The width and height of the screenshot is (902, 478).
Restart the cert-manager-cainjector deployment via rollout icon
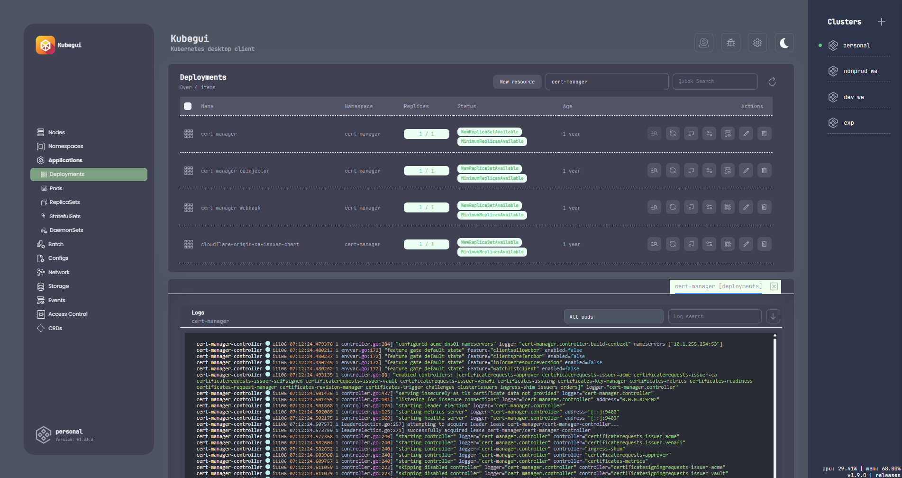(673, 171)
